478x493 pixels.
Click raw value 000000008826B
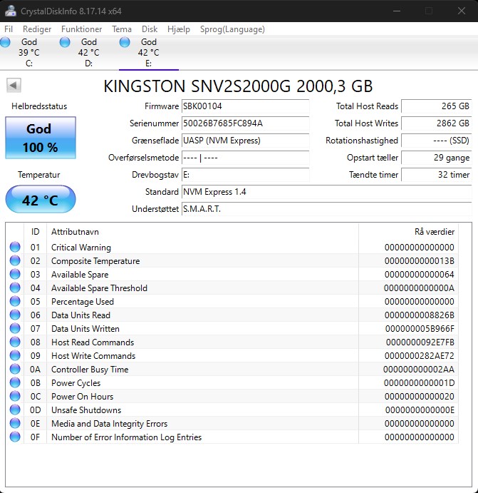coord(420,315)
